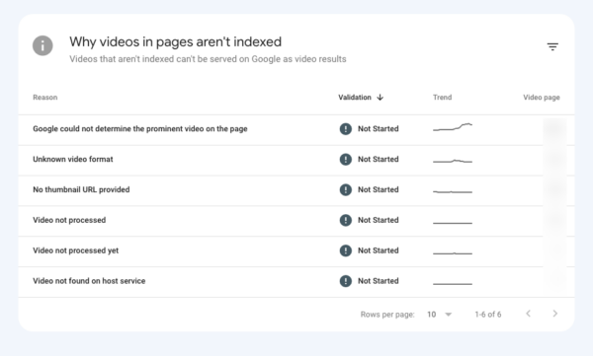Screen dimensions: 593x356
Task: Open the Video not found on host service row
Action: (296, 282)
